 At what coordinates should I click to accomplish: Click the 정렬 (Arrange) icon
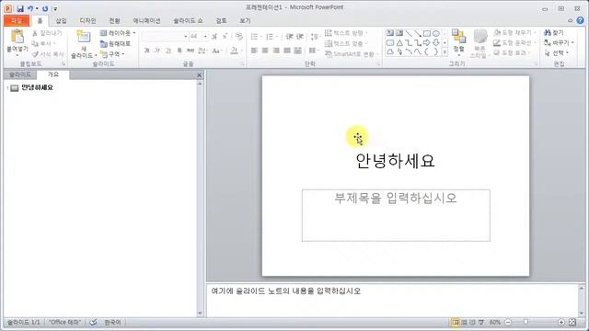coord(458,37)
